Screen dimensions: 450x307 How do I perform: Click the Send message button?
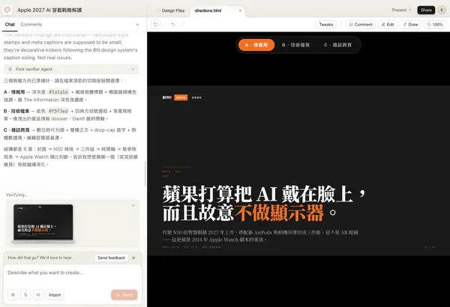[124, 295]
